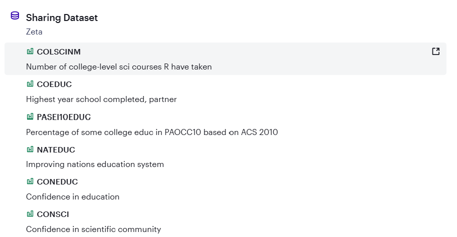Screen dimensions: 457x237
Task: Click the chart icon beside CONEDUC
Action: 30,181
